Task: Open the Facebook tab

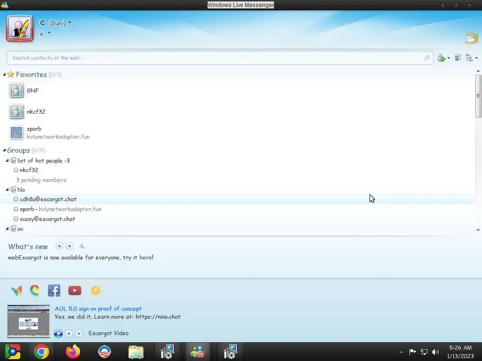Action: 54,290
